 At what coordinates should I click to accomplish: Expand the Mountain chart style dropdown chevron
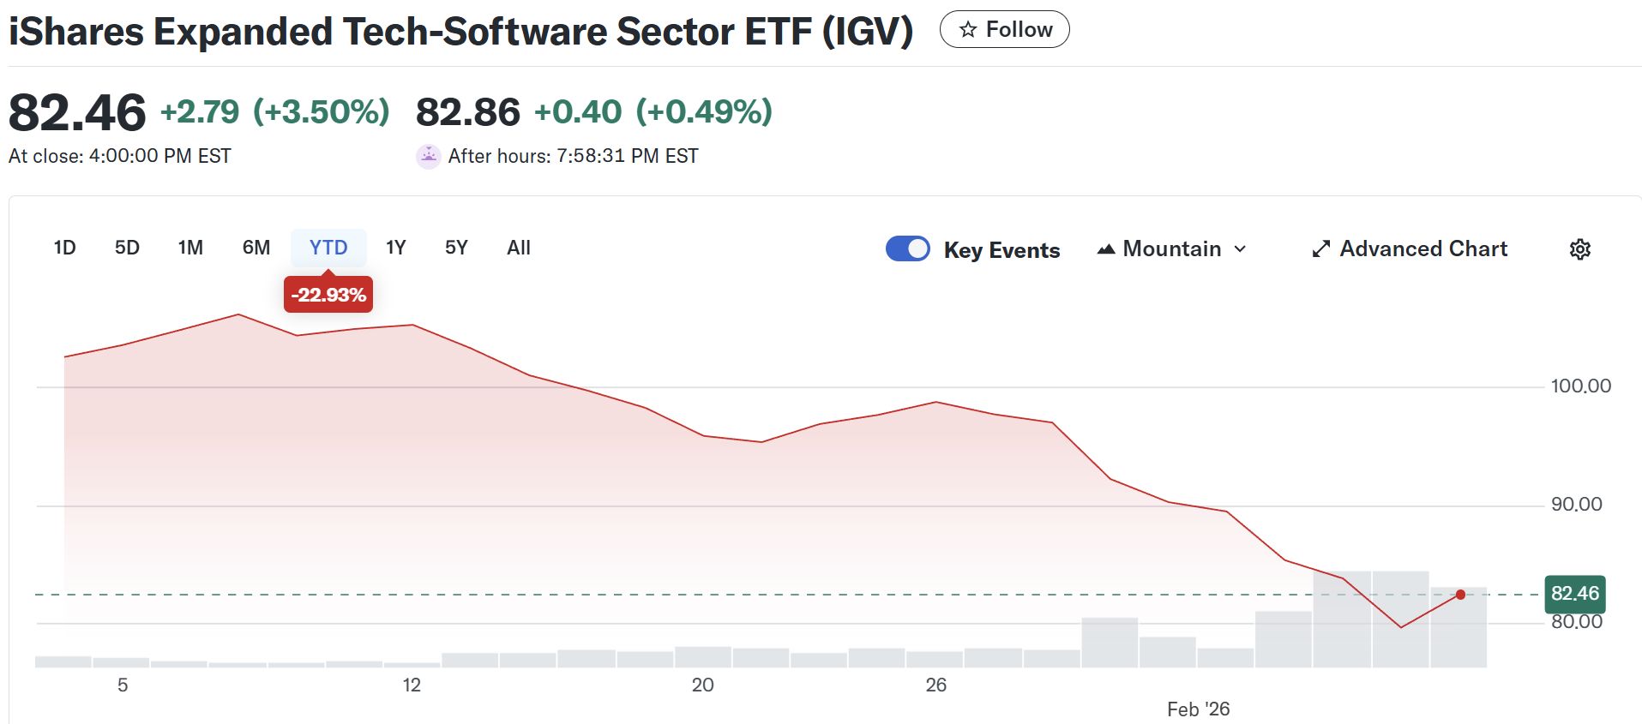point(1240,249)
